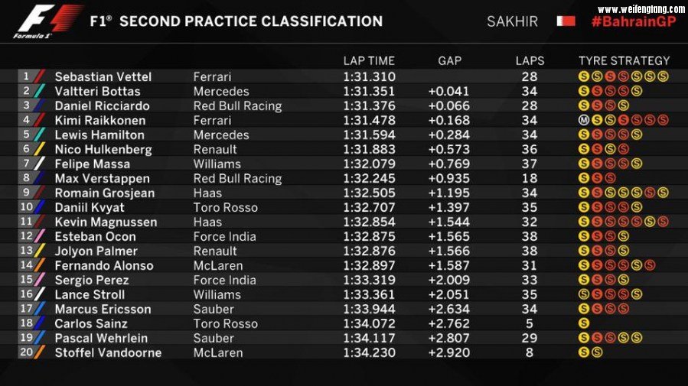
Task: Select Max Verstappen's gap value +0.935
Action: coord(449,178)
